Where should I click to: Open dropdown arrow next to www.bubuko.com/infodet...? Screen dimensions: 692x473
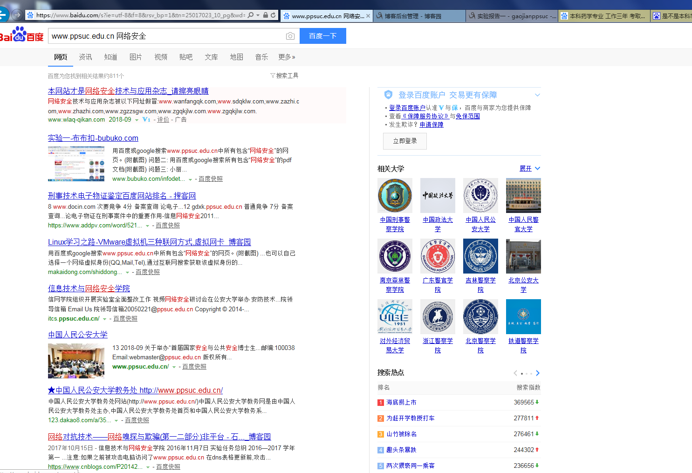point(190,179)
